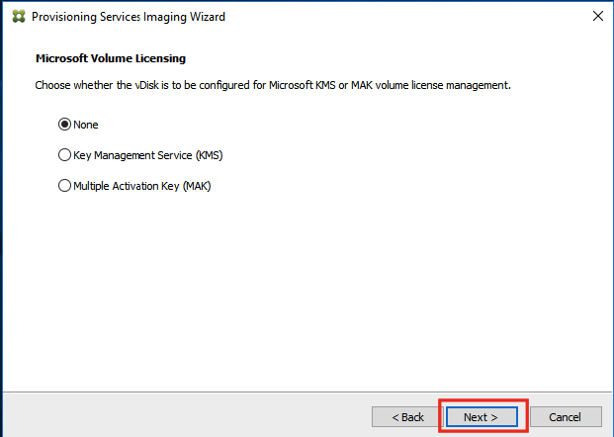Screen dimensions: 614x437
Task: Click the Next button
Action: pos(482,417)
